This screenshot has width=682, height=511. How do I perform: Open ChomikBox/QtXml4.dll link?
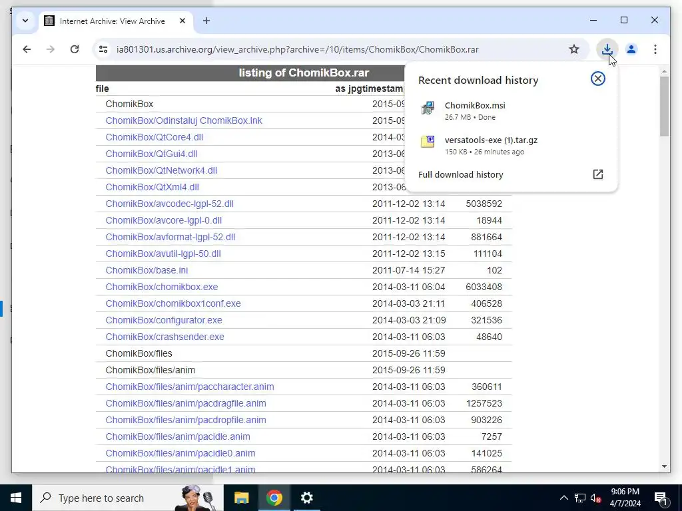coord(152,187)
